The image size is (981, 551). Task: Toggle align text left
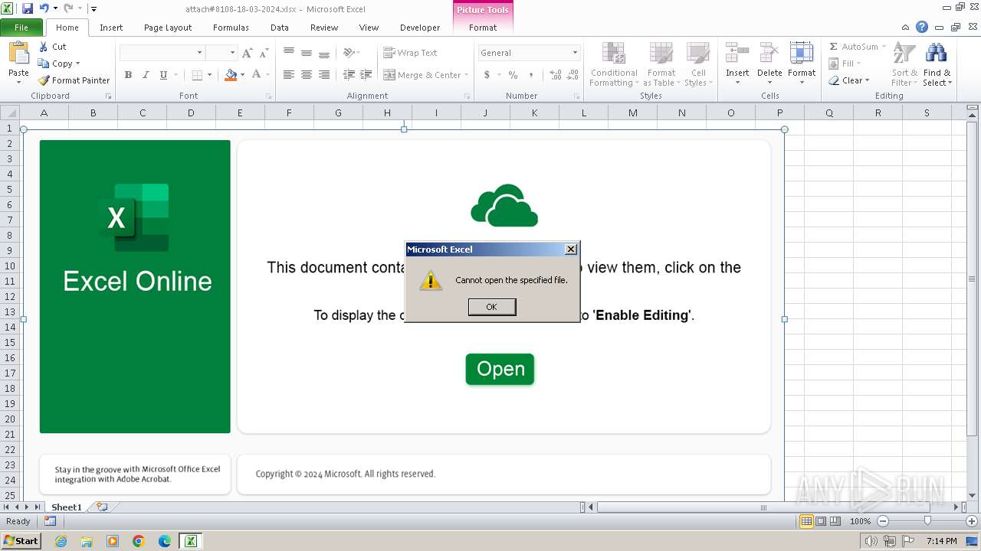[x=289, y=75]
